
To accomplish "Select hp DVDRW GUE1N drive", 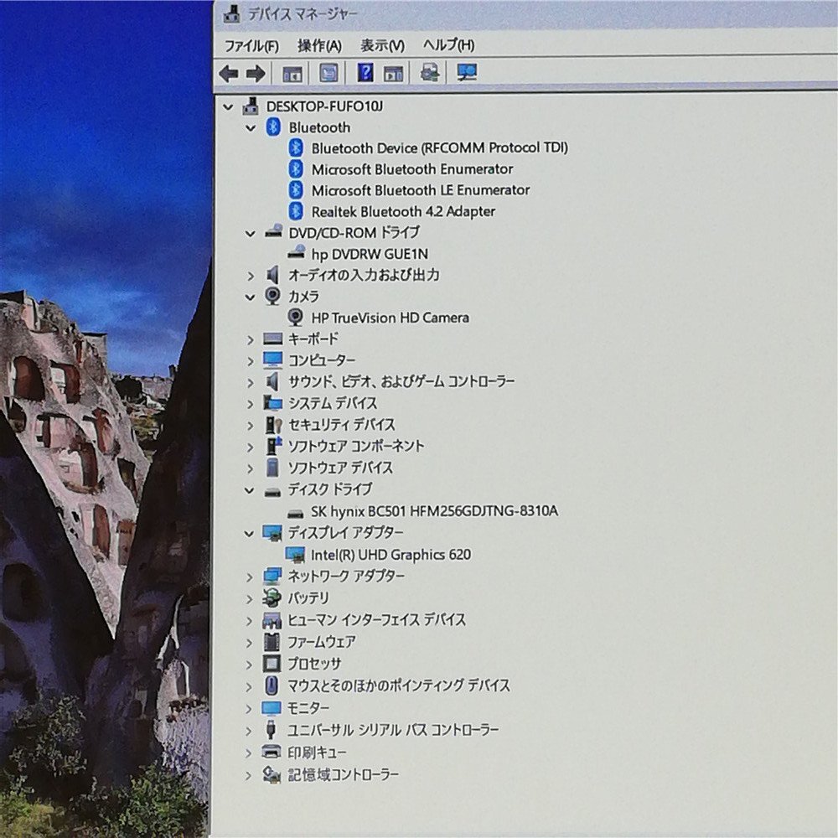I will [x=370, y=254].
